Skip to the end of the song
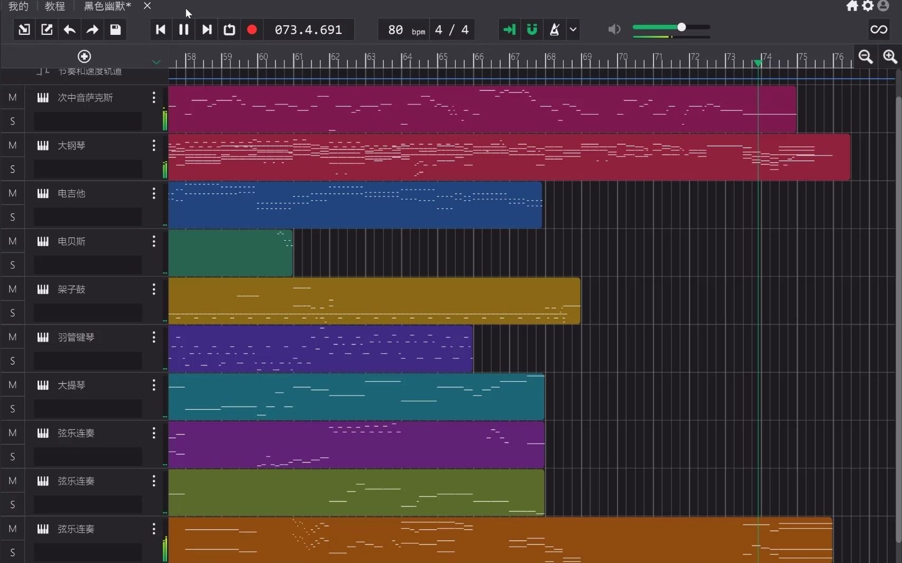Screen dimensions: 902x563 pyautogui.click(x=207, y=30)
